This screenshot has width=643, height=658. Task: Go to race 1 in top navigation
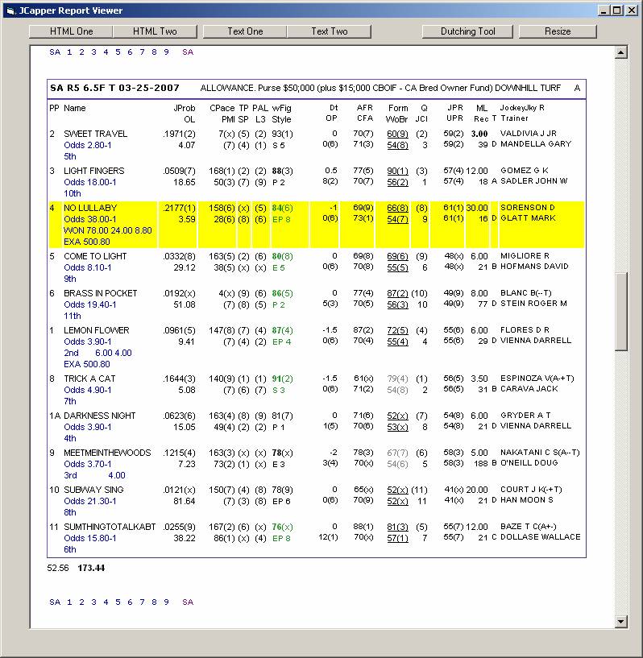(69, 52)
